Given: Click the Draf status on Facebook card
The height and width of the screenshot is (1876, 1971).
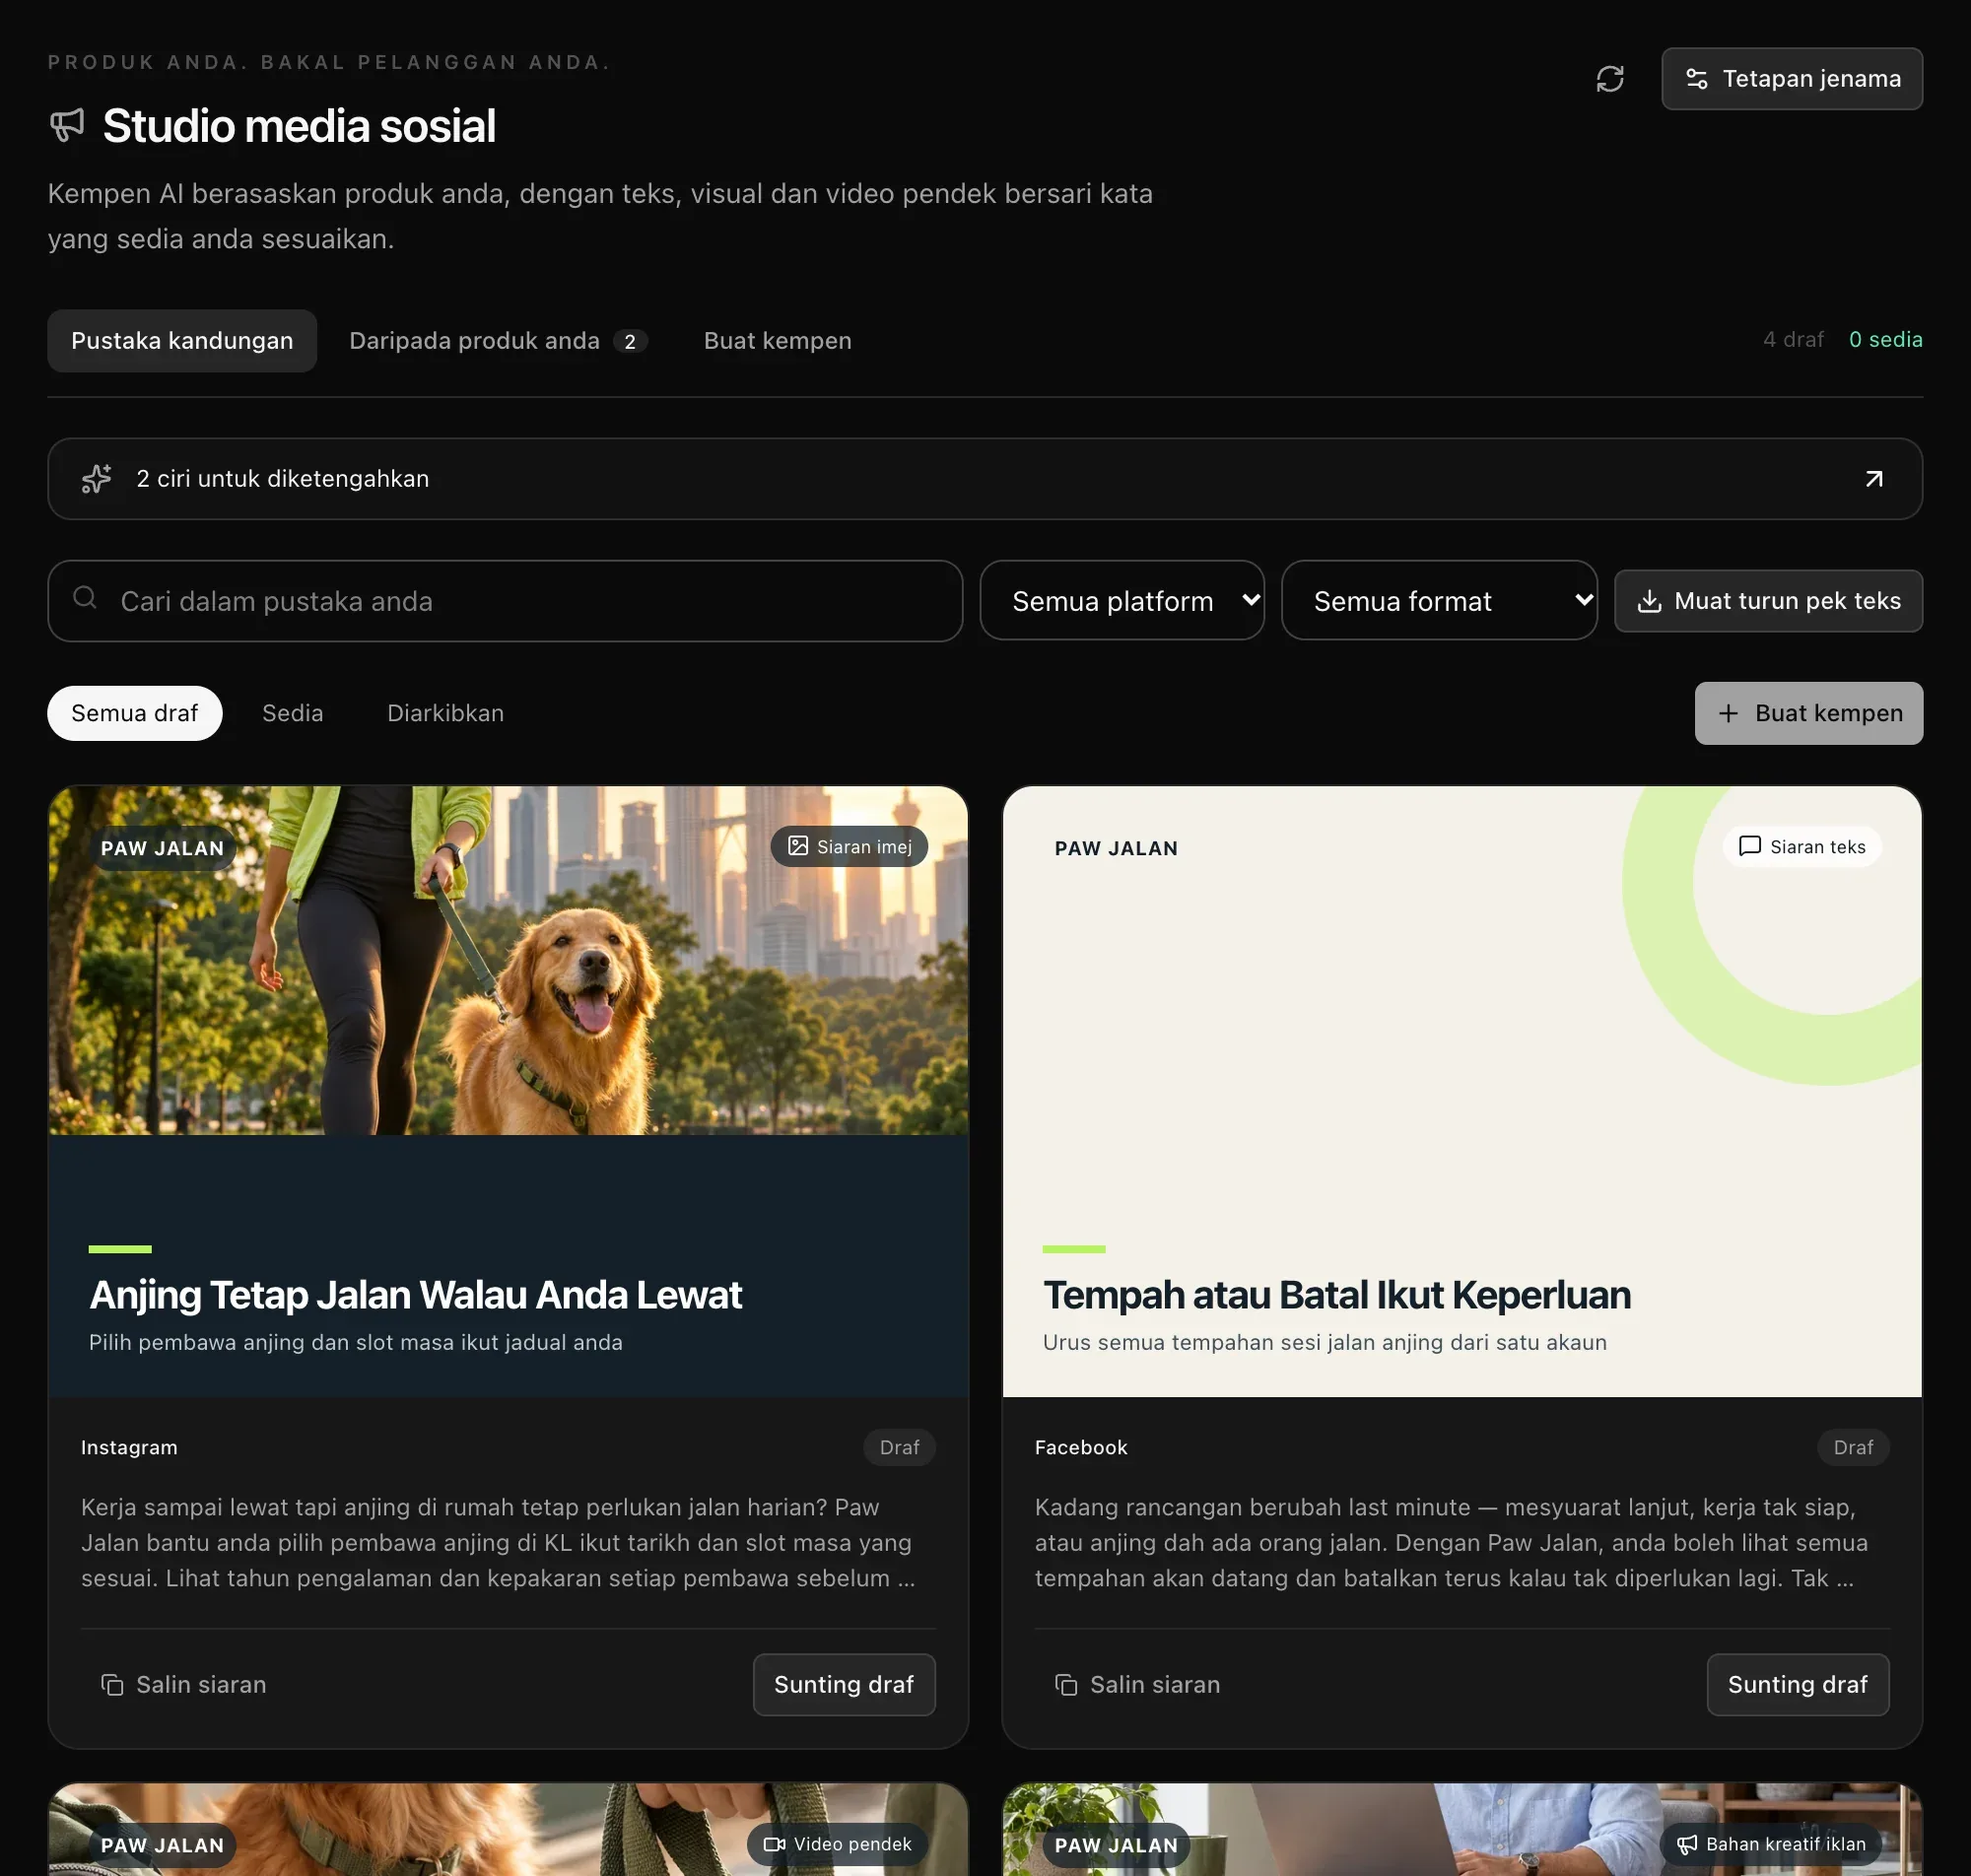Looking at the screenshot, I should 1853,1447.
